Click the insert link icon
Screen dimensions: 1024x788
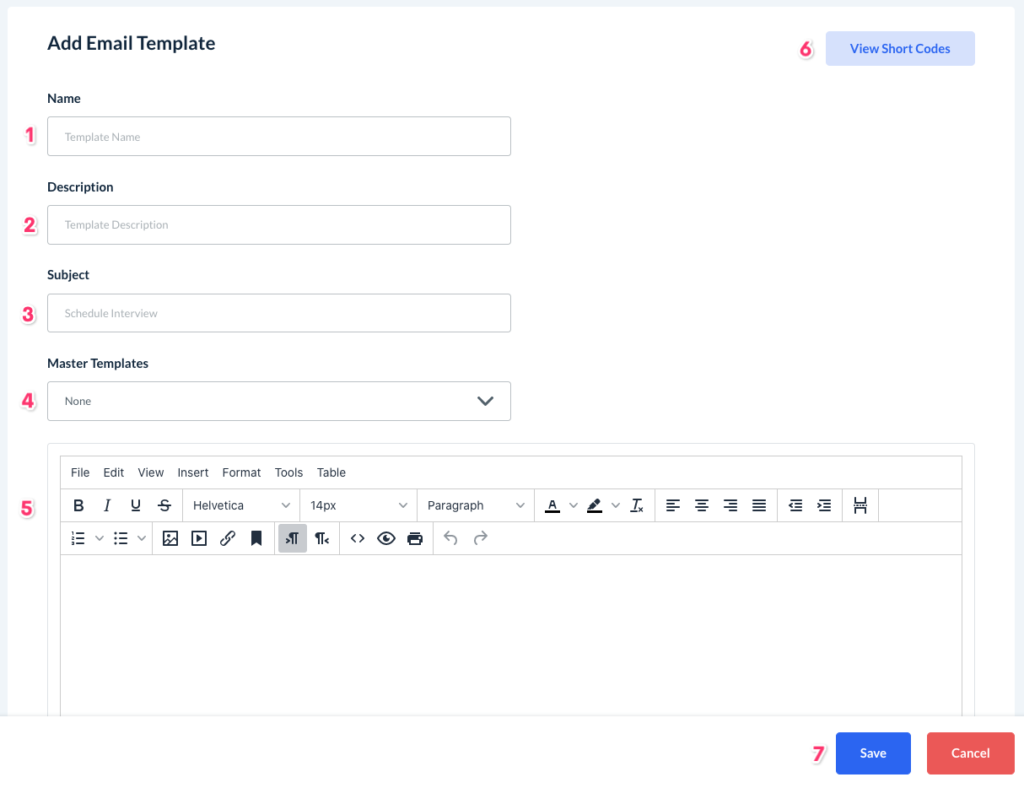point(228,538)
